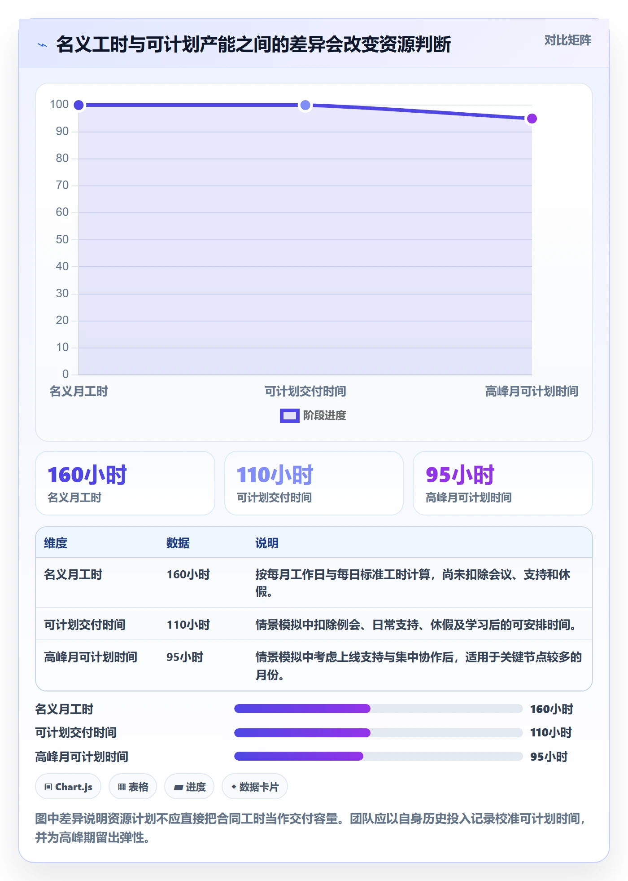Click the 高峰月可计划时间 x-axis label
Screen dimensions: 628x881
[532, 391]
